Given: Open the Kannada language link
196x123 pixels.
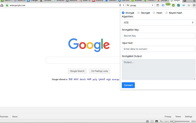Looking at the screenshot, I should [x=108, y=79].
